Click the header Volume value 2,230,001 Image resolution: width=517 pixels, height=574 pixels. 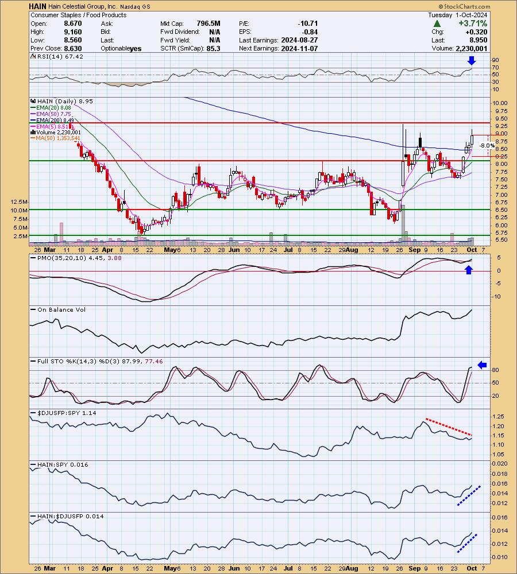point(472,48)
